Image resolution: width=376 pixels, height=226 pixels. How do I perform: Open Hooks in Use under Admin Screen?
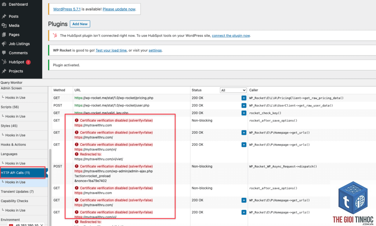coord(24,97)
